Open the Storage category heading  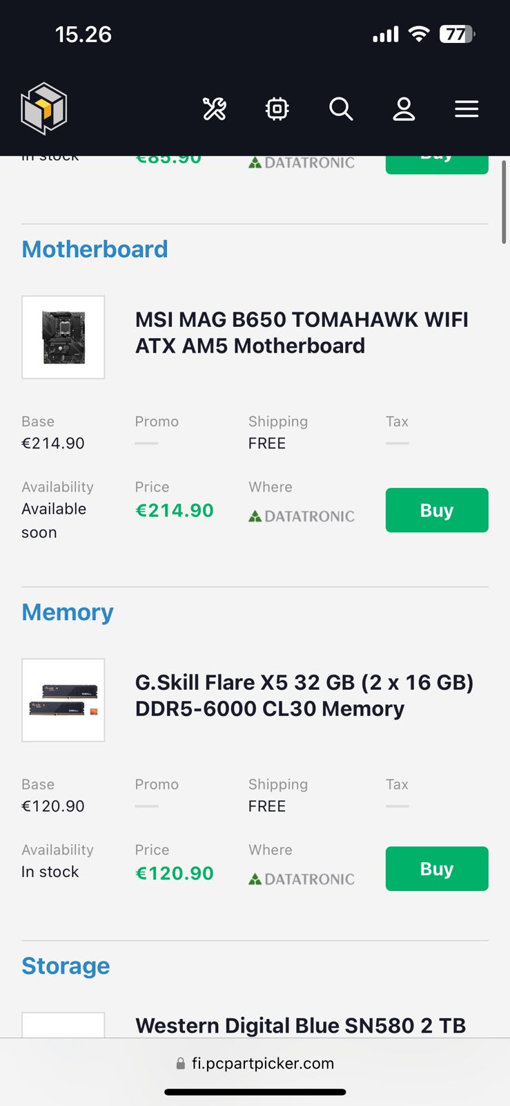(x=66, y=966)
